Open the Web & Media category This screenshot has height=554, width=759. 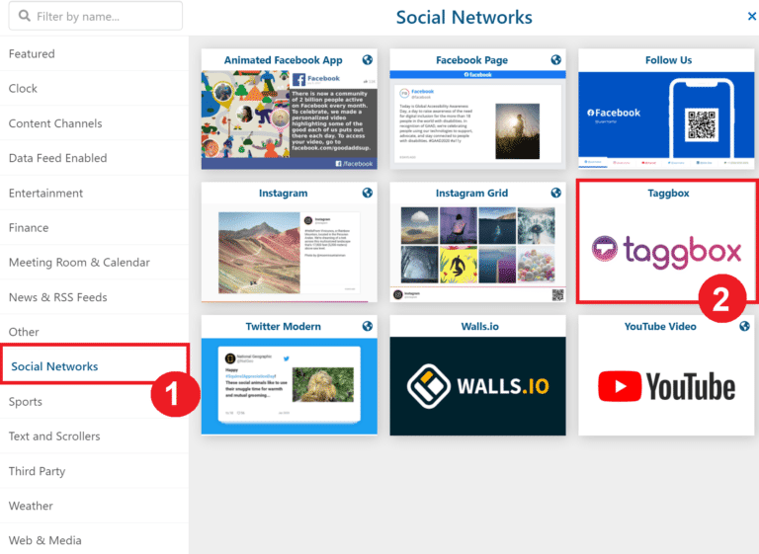click(x=45, y=540)
